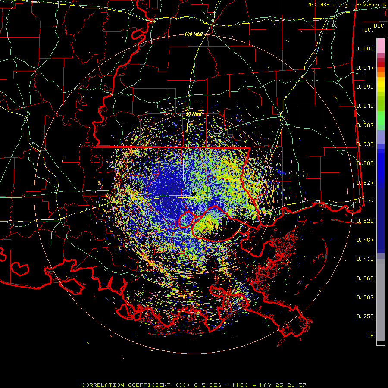Click the Correlation Coefficient KHDC caption at bottom

[194, 385]
